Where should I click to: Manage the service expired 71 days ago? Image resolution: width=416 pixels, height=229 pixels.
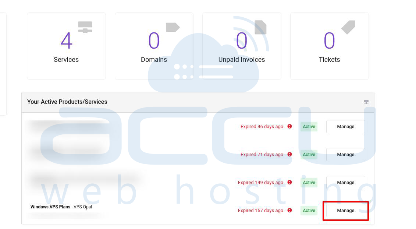click(346, 155)
